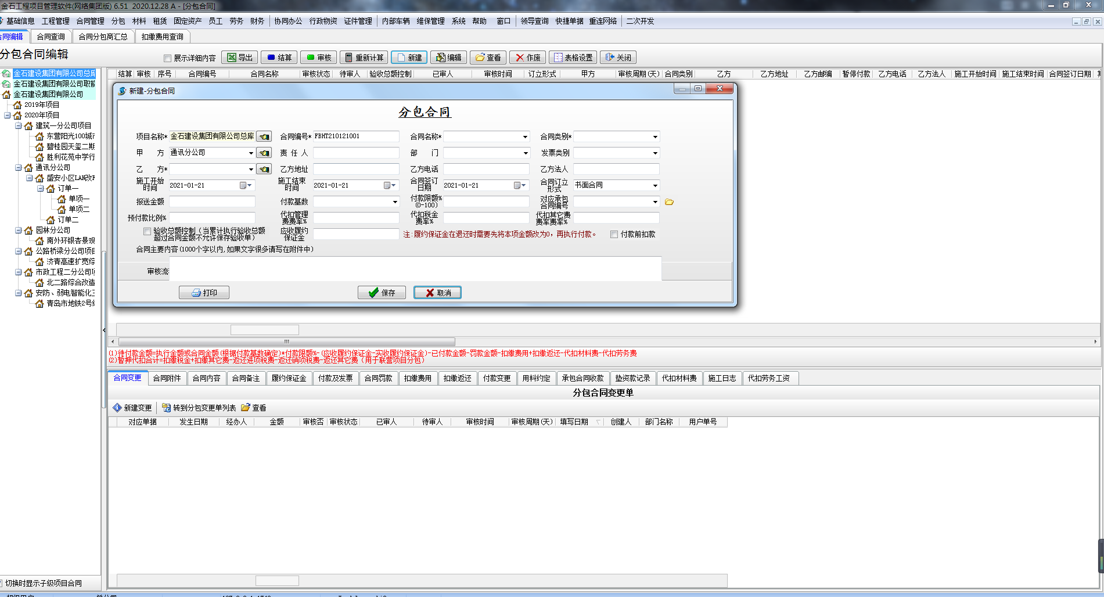
Task: Open the 财务 menu
Action: [257, 21]
